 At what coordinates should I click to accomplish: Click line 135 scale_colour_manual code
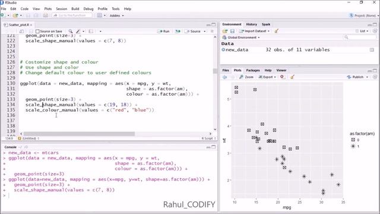point(90,110)
